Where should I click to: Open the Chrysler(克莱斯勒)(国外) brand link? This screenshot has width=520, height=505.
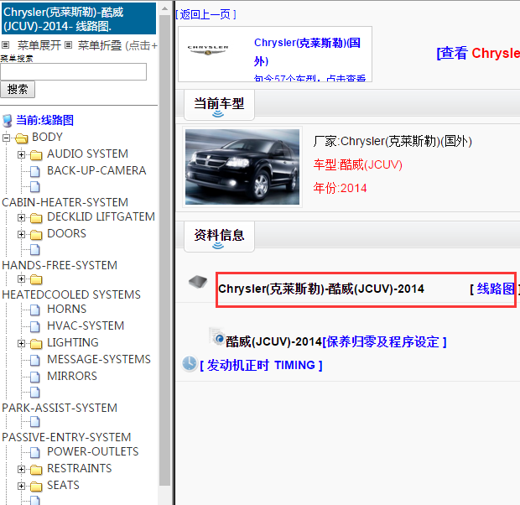pos(307,52)
